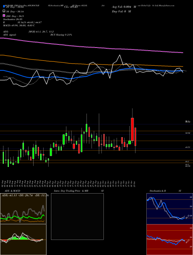Click the 'ADX: 41.11 +DY: 26.74 -DY: 11.16' header
The height and width of the screenshot is (255, 193).
(x=25, y=195)
